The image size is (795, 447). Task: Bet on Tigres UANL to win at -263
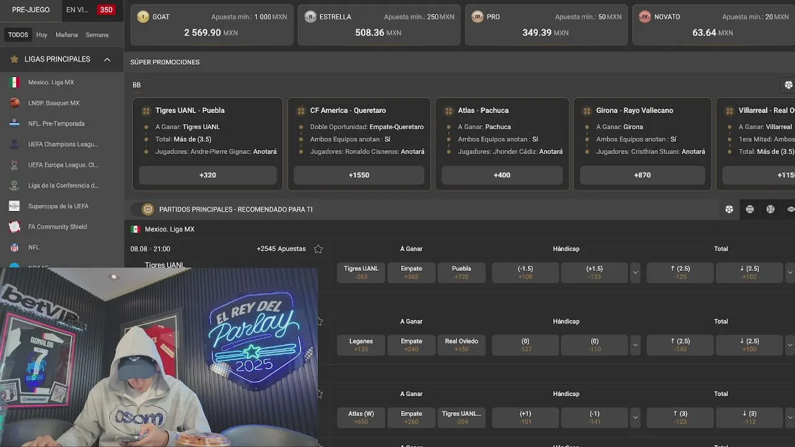[x=361, y=273]
